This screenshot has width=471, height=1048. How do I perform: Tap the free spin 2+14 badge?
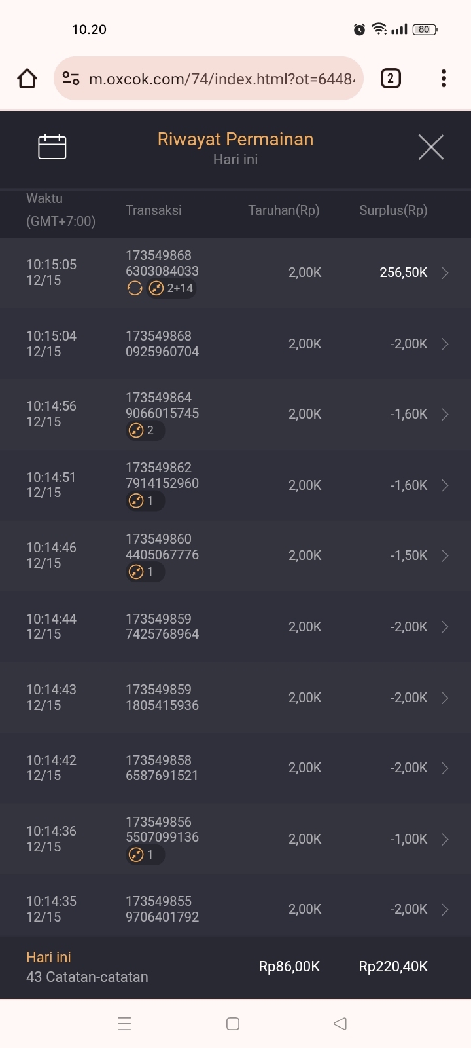click(x=172, y=288)
